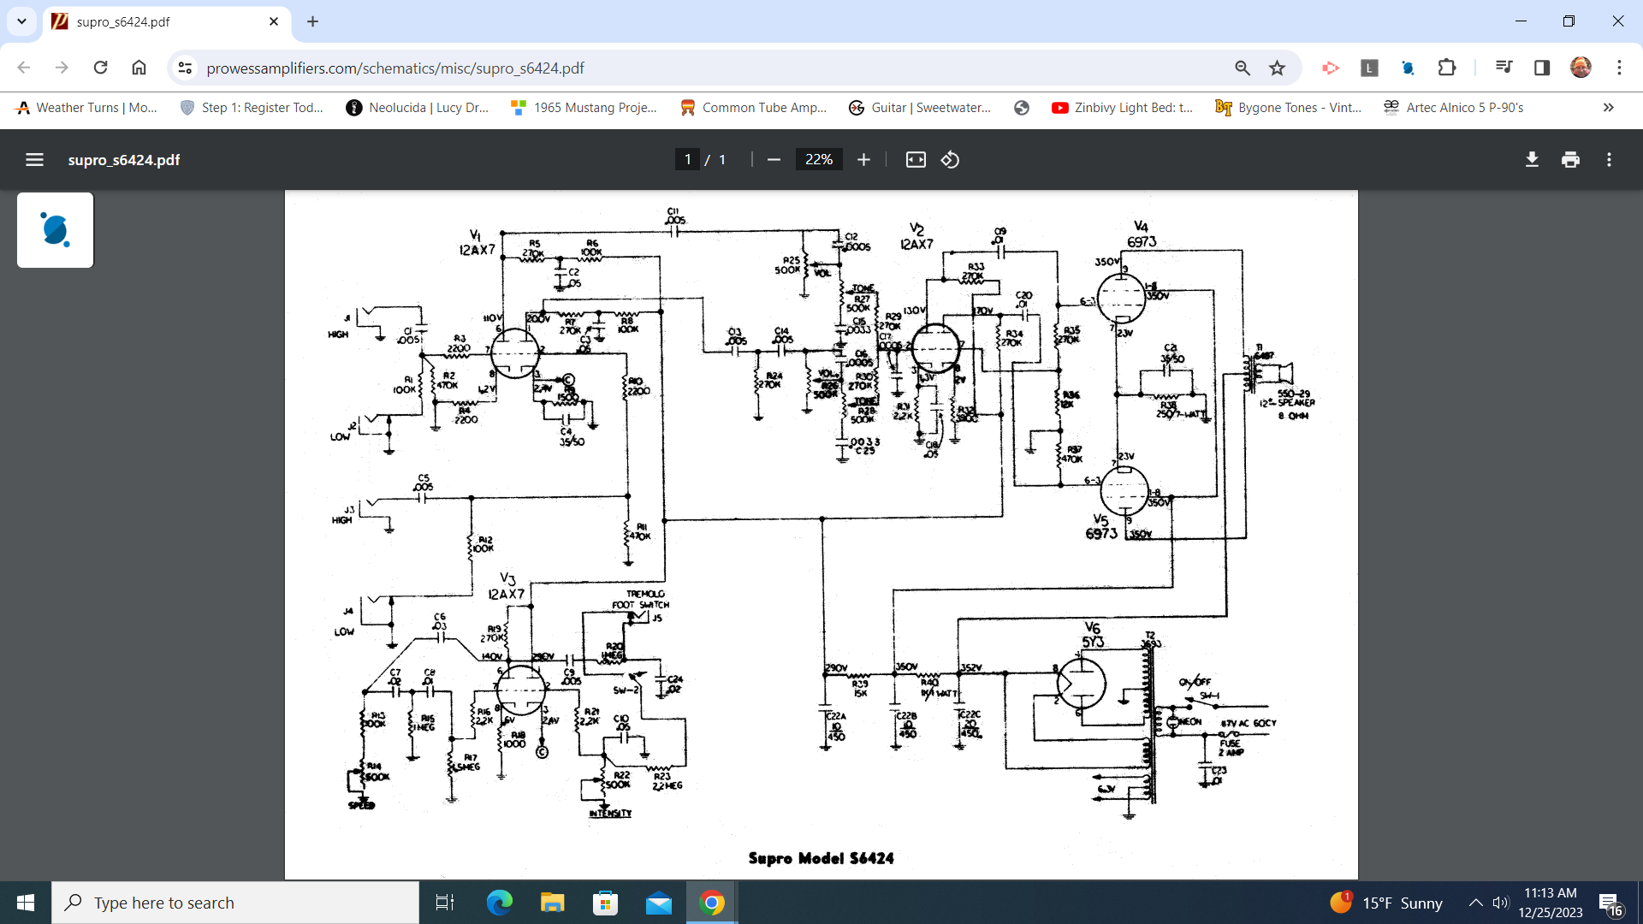1643x924 pixels.
Task: Expand the hidden bookmarks chevron
Action: [1609, 108]
